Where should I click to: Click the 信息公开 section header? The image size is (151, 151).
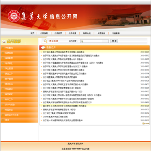(51, 47)
